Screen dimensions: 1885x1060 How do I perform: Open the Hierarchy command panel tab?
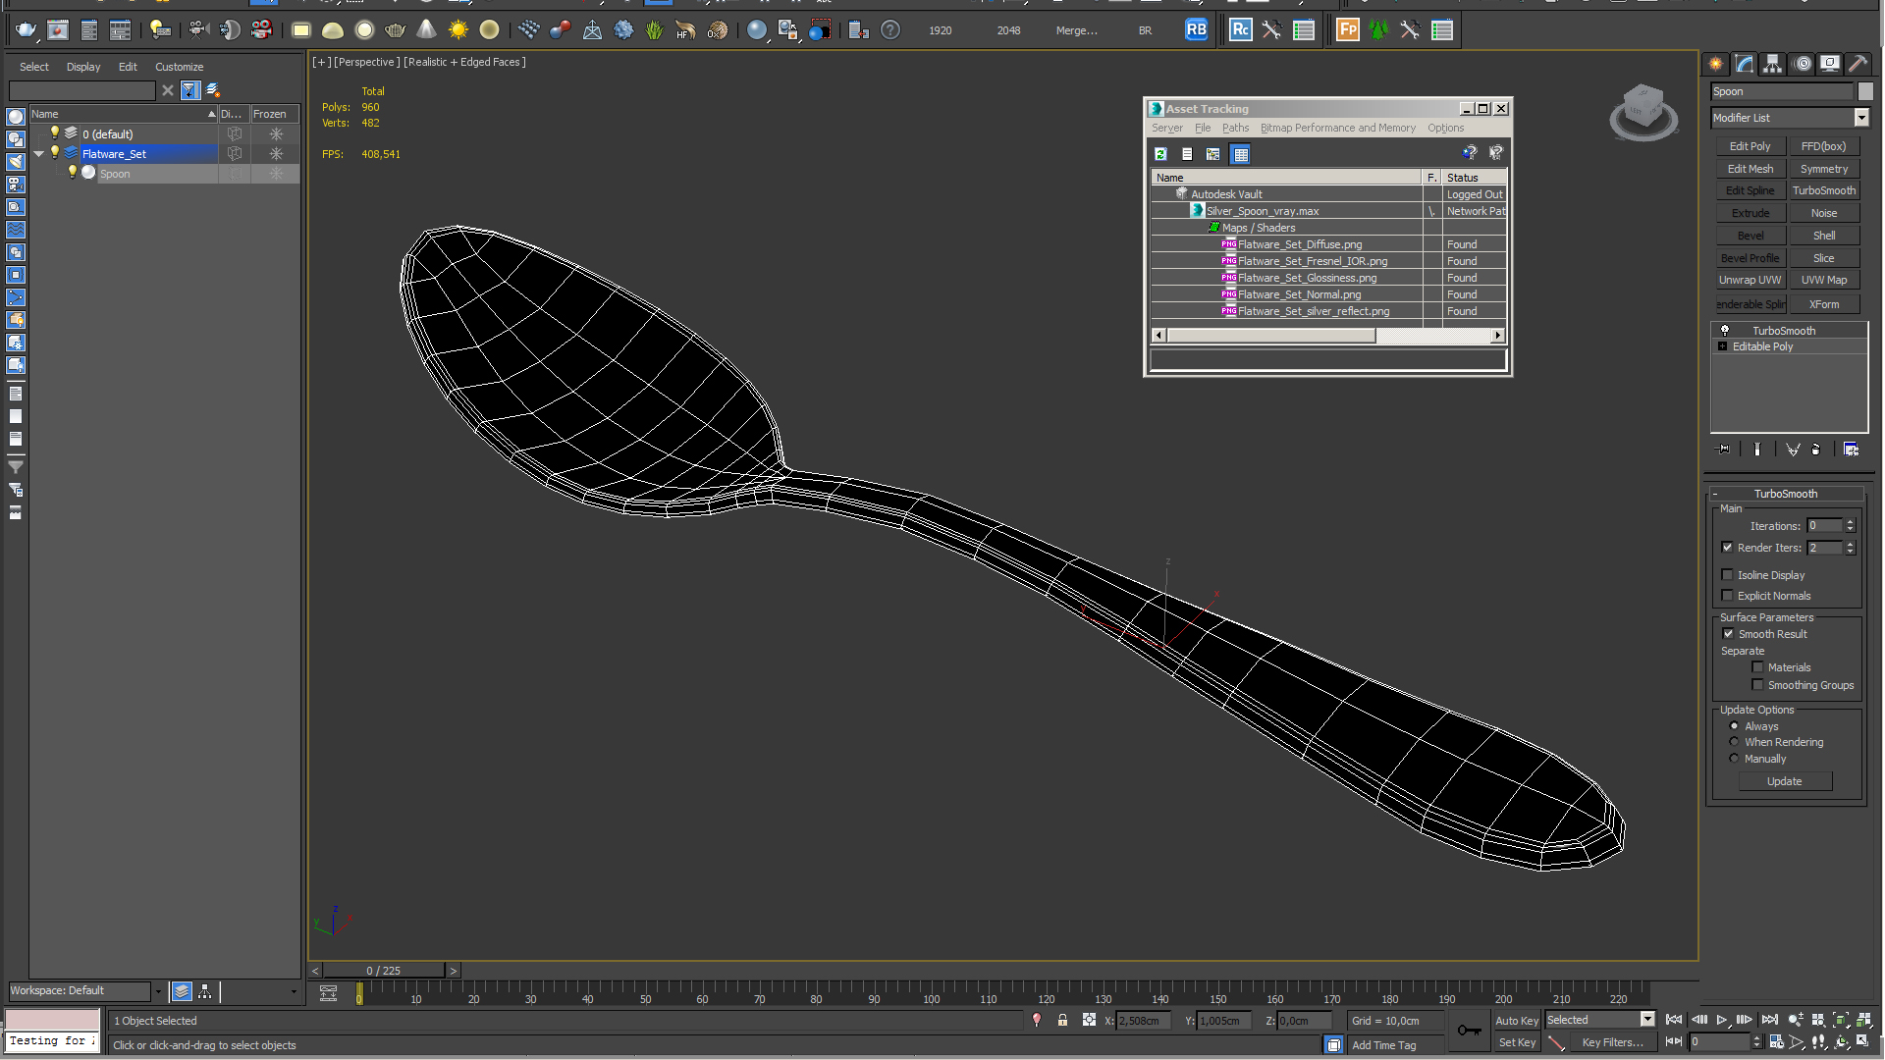pos(1772,64)
